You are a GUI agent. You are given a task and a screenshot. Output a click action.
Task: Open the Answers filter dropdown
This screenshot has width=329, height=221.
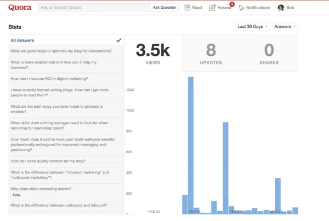coord(285,27)
